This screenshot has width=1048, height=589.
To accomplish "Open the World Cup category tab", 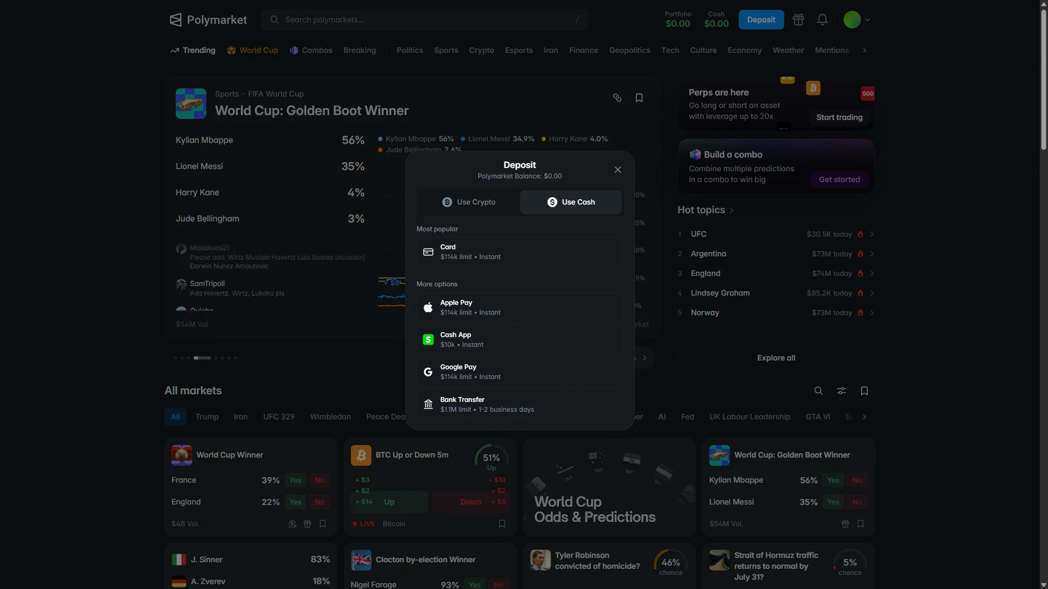I will [252, 51].
